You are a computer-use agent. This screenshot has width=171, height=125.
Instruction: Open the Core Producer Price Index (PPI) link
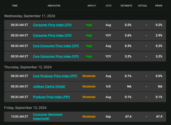pos(55,76)
